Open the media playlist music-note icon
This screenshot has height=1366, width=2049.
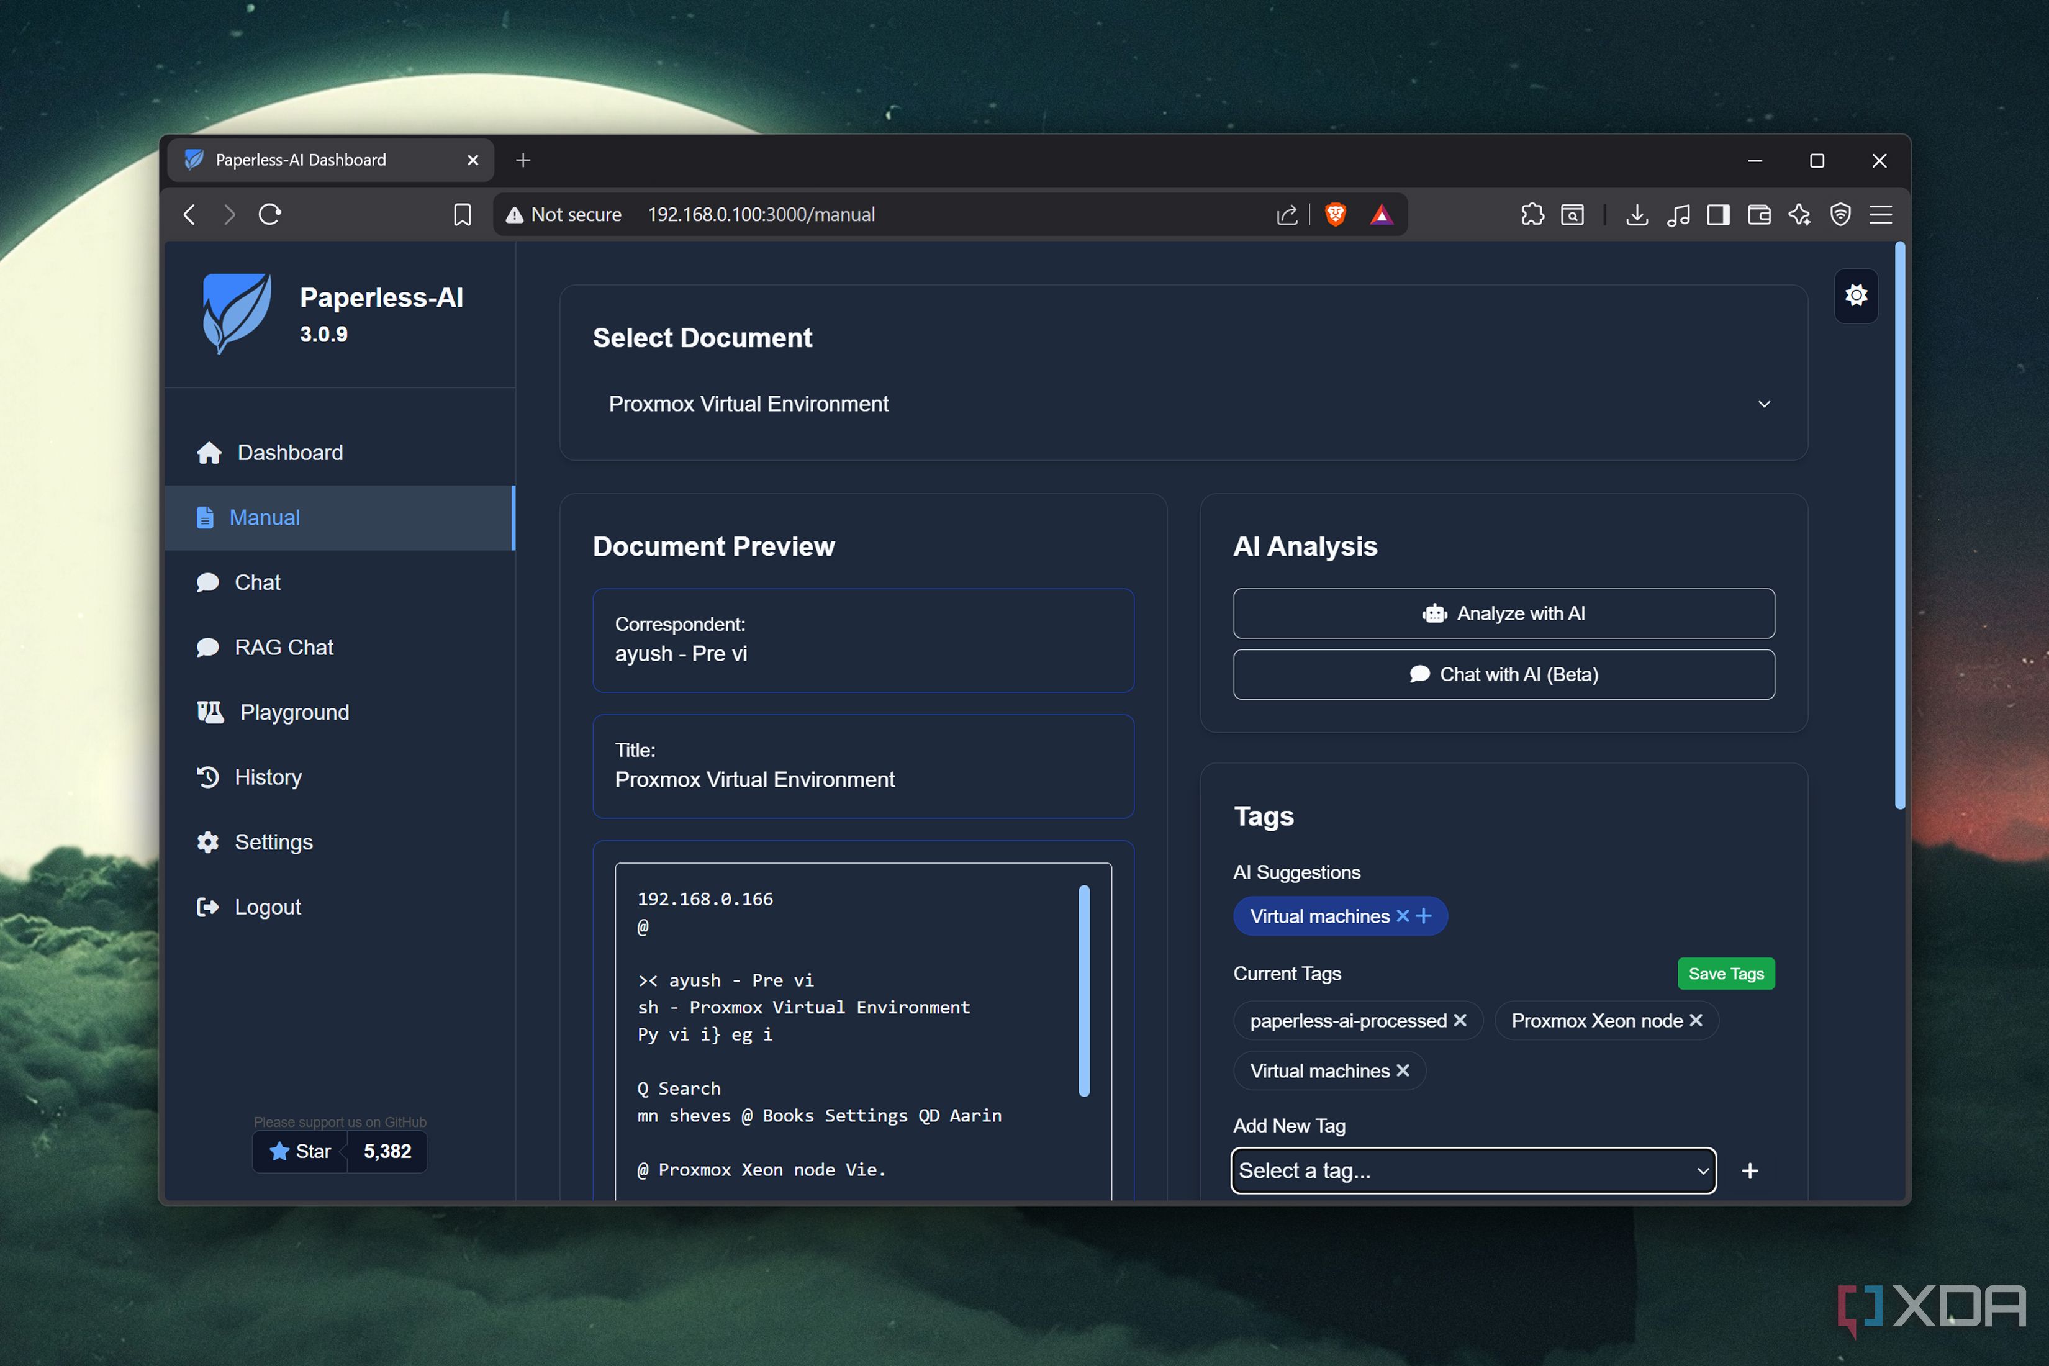pyautogui.click(x=1678, y=214)
